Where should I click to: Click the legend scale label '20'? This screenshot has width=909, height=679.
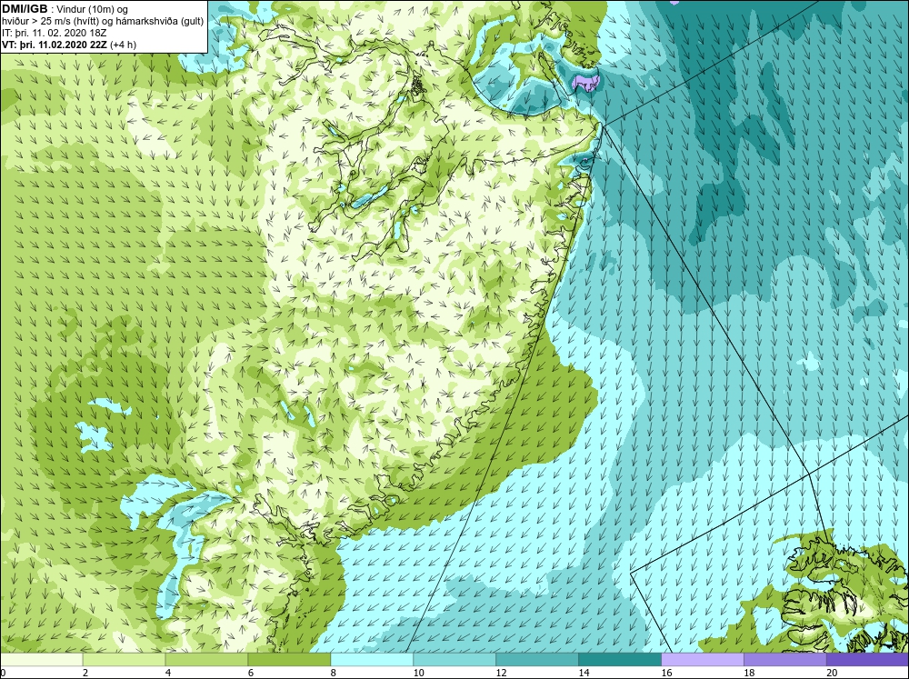click(x=832, y=673)
